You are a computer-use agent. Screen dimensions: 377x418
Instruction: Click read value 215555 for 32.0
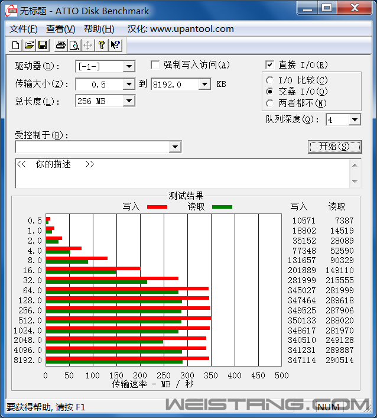[340, 280]
